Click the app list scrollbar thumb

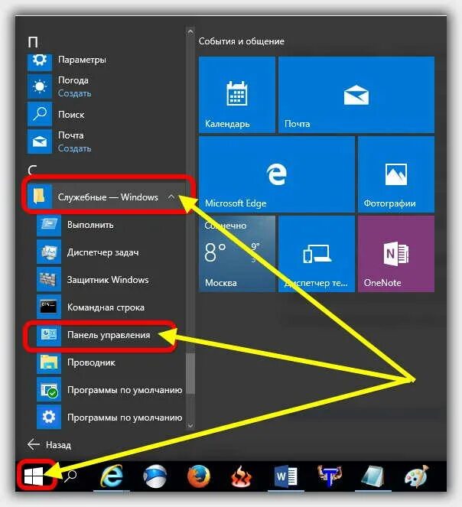[190, 373]
